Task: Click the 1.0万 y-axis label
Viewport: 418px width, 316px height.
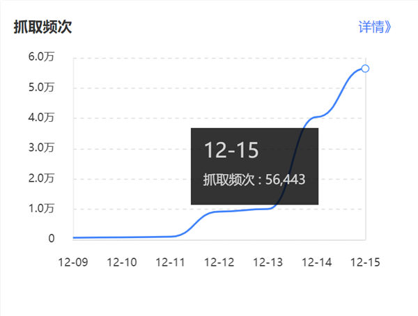Action: click(x=42, y=208)
